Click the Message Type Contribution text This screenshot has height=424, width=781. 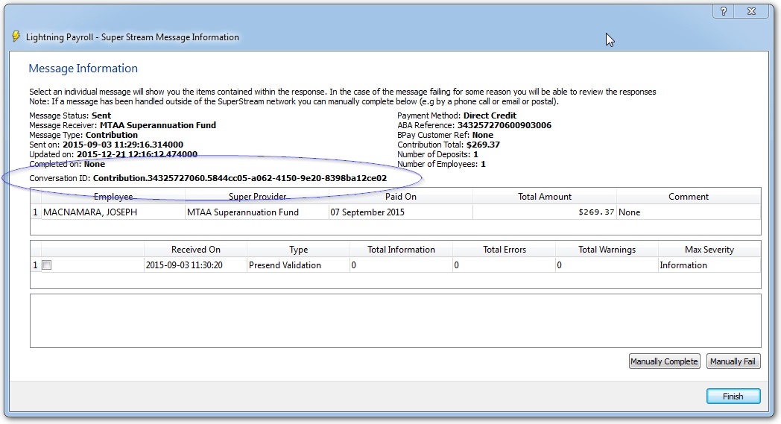[x=83, y=135]
